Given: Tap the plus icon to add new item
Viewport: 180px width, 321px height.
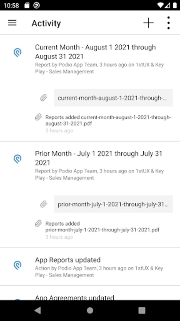Looking at the screenshot, I should [148, 23].
